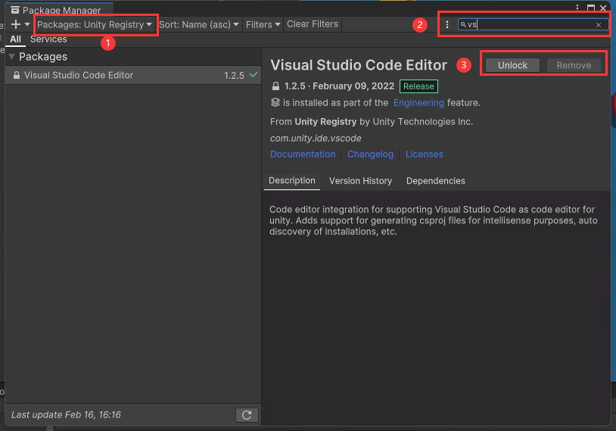Click the feature layers icon beside 'is installed'
Screen dimensions: 616x431
[x=275, y=103]
